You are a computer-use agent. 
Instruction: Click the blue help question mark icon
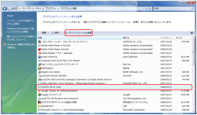click(192, 33)
